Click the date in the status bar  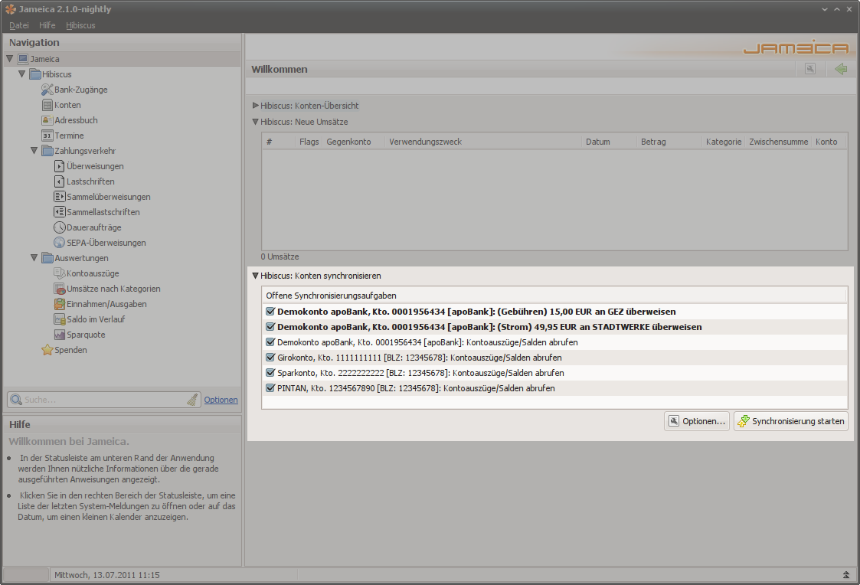pos(107,575)
